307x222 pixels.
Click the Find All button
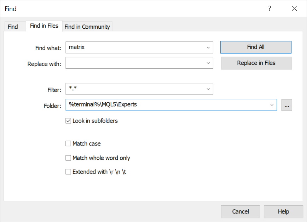click(x=256, y=47)
